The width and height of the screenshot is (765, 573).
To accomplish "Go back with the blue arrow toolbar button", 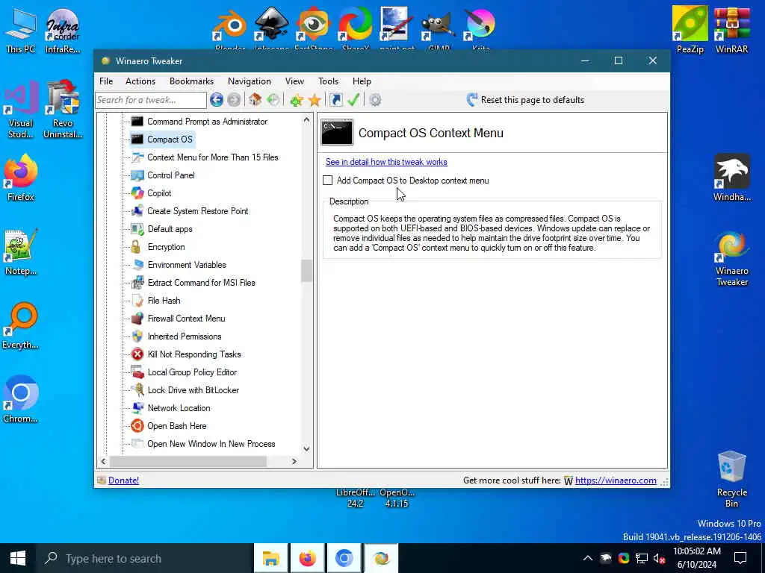I will tap(217, 100).
